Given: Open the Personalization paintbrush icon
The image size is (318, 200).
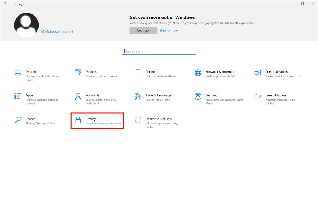Looking at the screenshot, I should point(258,73).
